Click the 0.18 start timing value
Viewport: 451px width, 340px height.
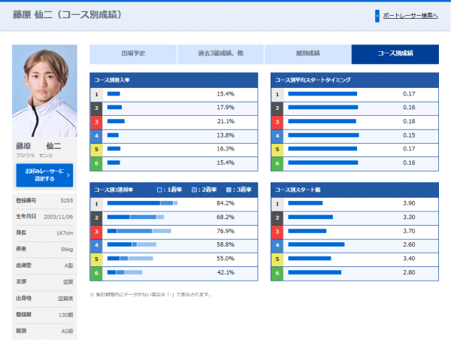pos(409,122)
